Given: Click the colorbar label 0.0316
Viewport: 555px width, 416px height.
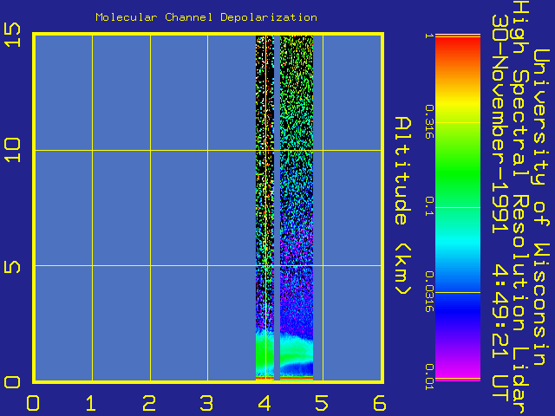Looking at the screenshot, I should pos(429,291).
